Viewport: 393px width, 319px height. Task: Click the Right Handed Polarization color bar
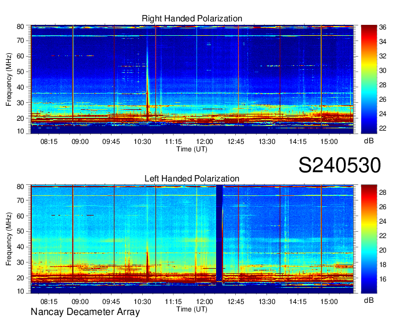pos(369,79)
